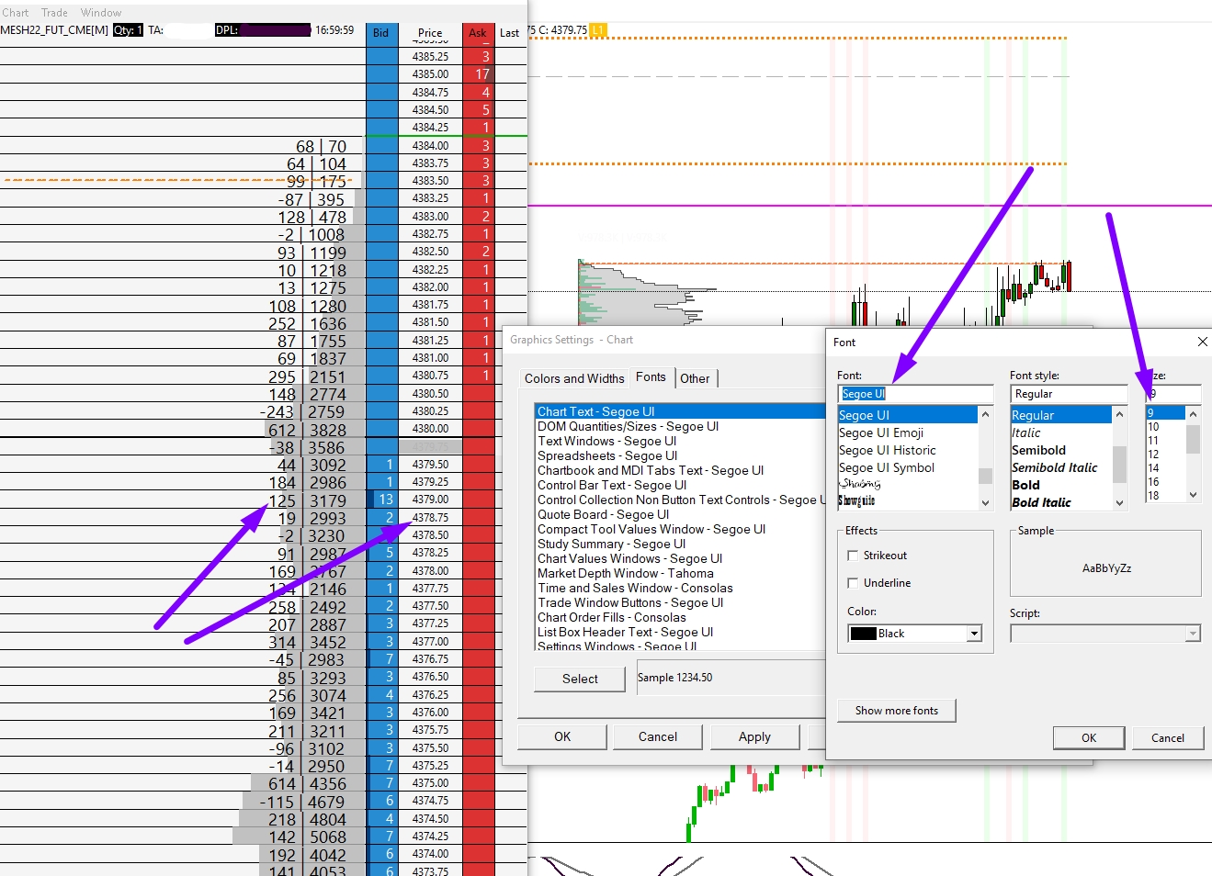Select Segoe UI Emoji in font list
The image size is (1212, 876).
880,432
